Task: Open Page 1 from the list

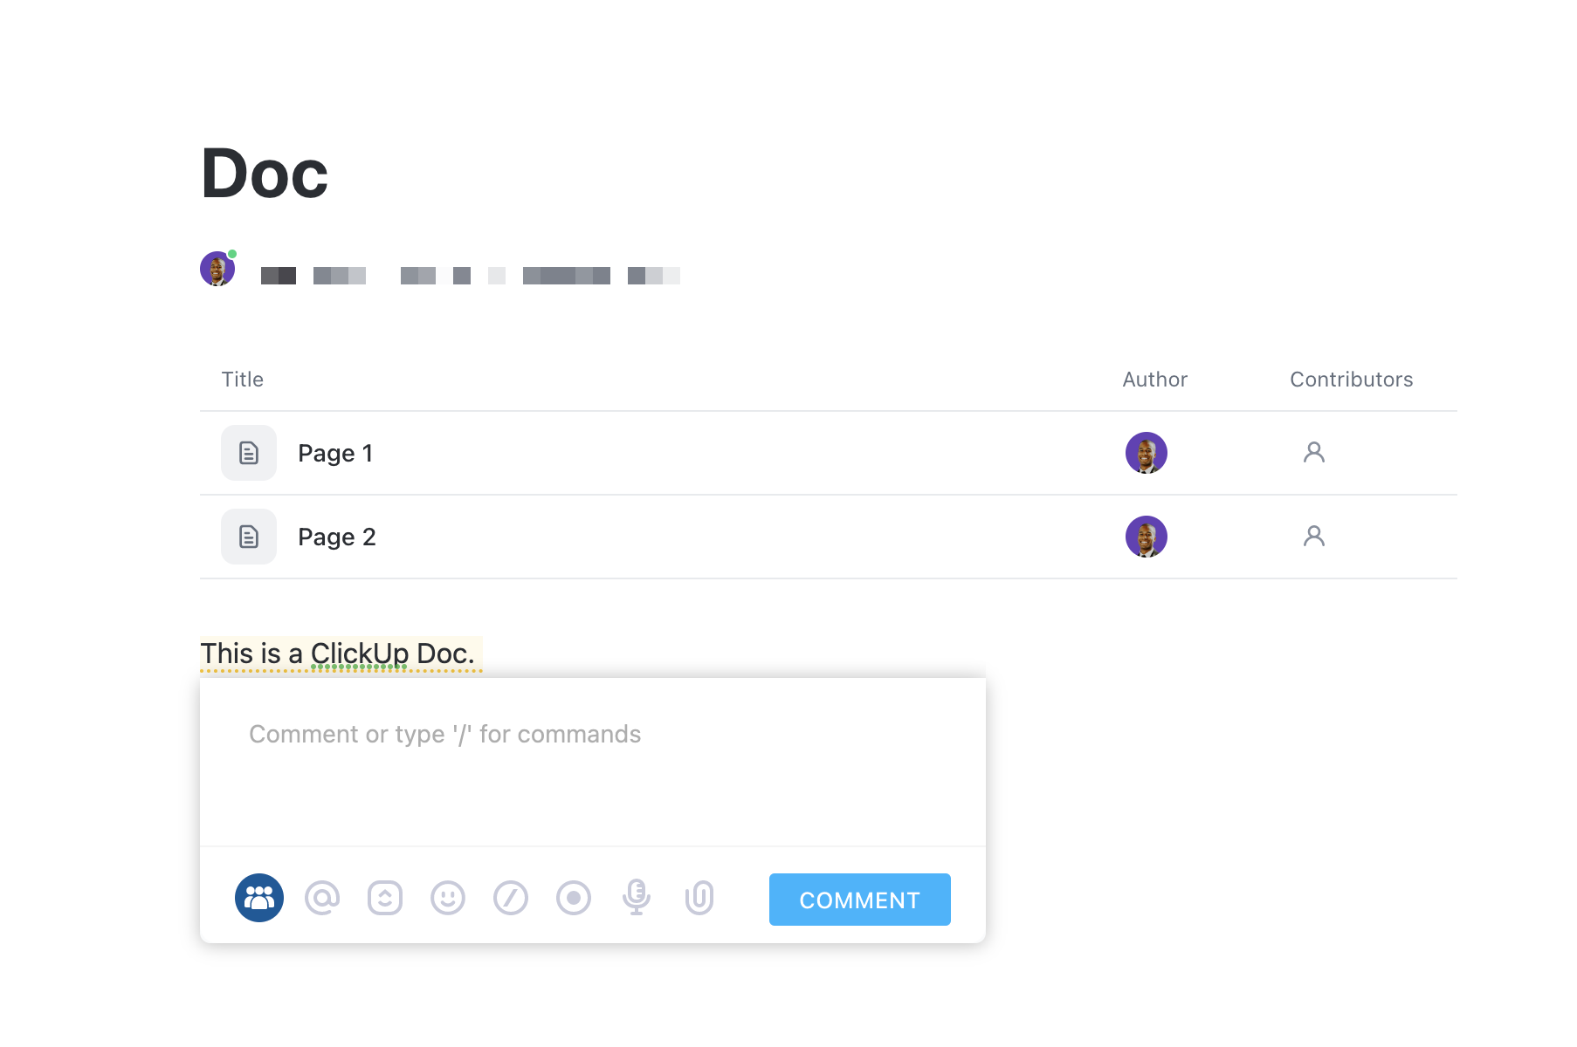Action: click(335, 454)
